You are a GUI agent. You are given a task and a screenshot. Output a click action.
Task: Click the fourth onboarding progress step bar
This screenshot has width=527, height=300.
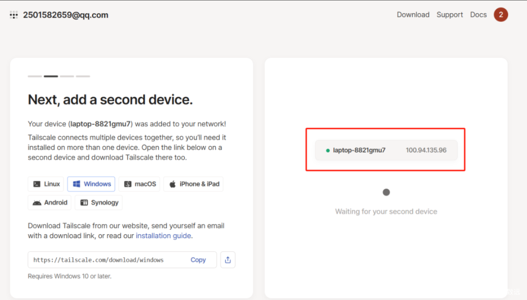(x=82, y=76)
